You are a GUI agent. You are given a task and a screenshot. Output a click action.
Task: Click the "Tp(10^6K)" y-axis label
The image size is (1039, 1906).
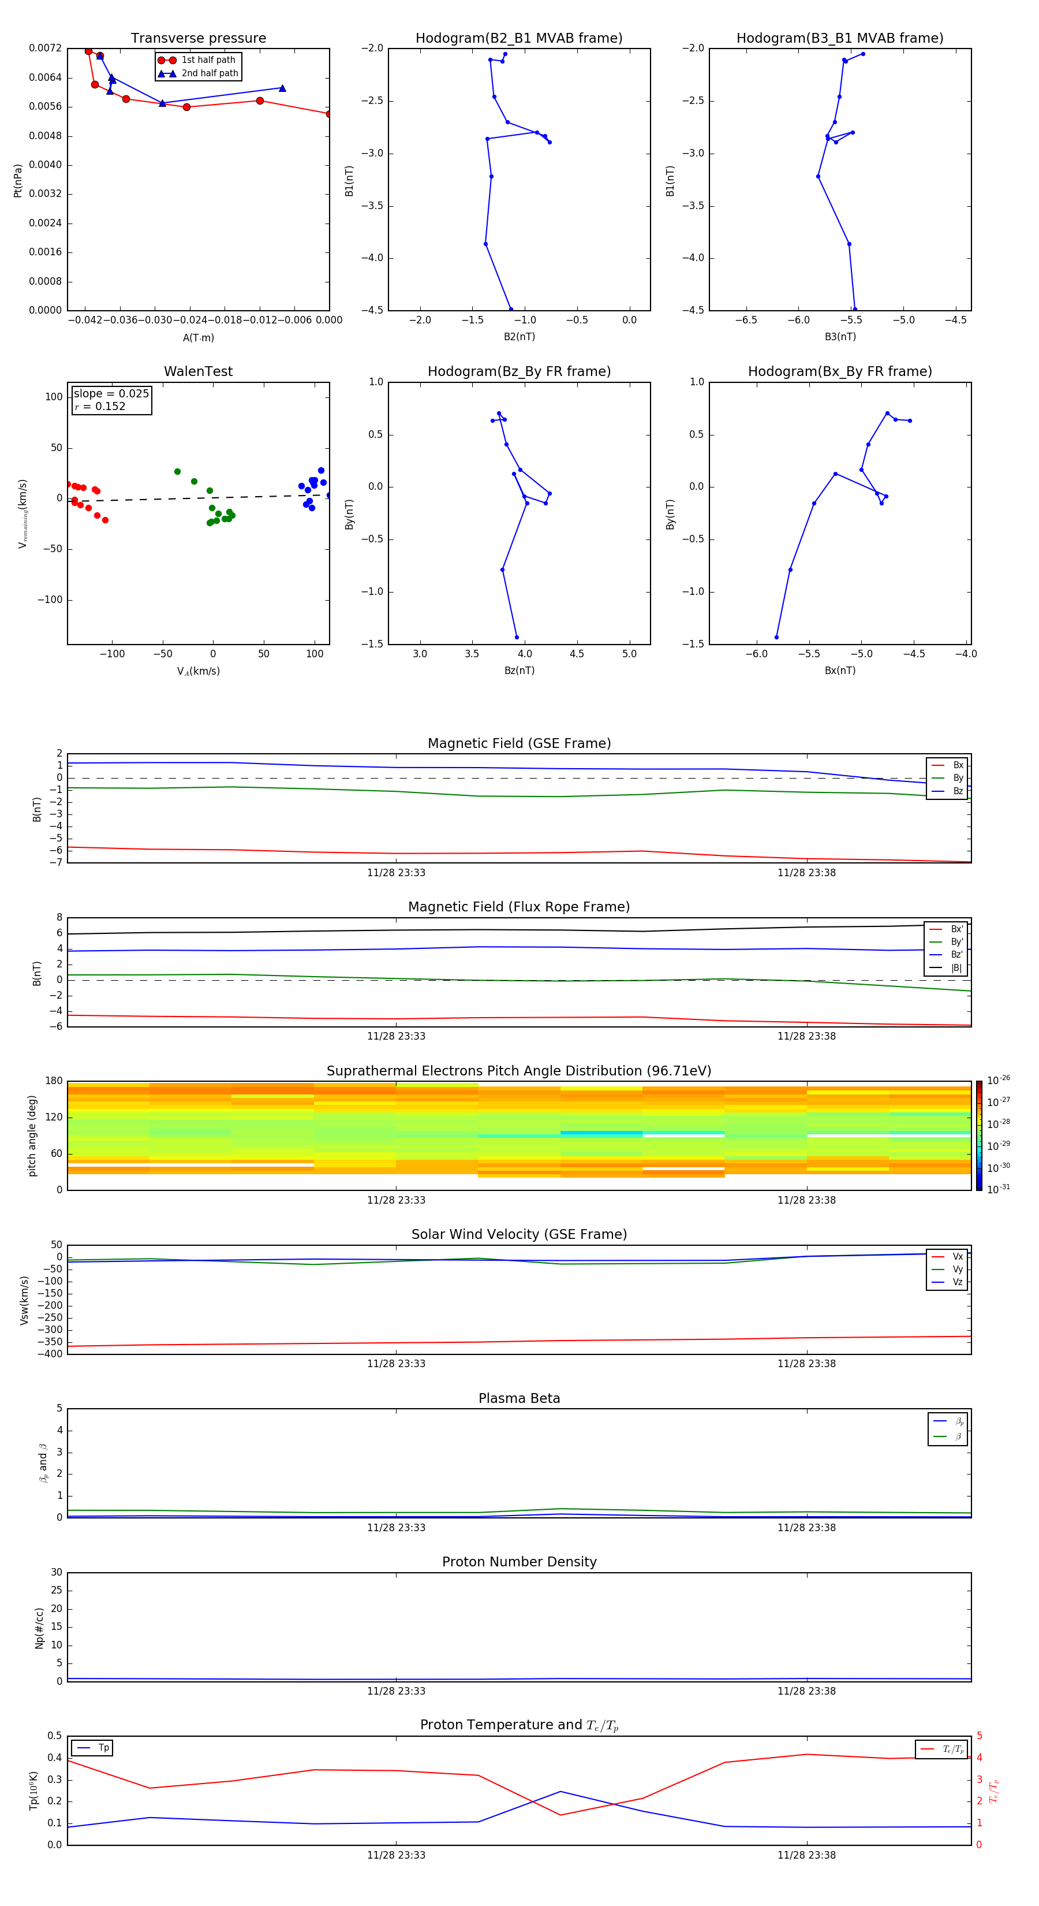(x=33, y=1790)
